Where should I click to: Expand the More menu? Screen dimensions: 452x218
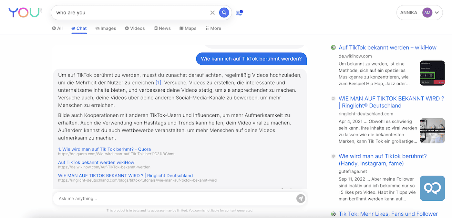point(213,28)
